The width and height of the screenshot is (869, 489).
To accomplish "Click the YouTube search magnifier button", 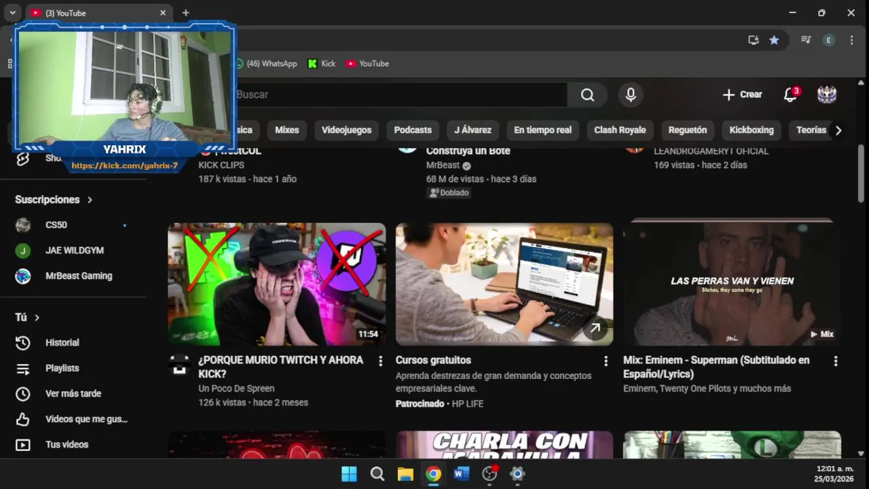I will pyautogui.click(x=587, y=94).
